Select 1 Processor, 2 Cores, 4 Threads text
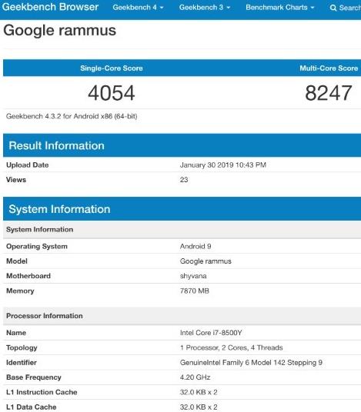Image resolution: width=361 pixels, height=412 pixels. tap(231, 347)
